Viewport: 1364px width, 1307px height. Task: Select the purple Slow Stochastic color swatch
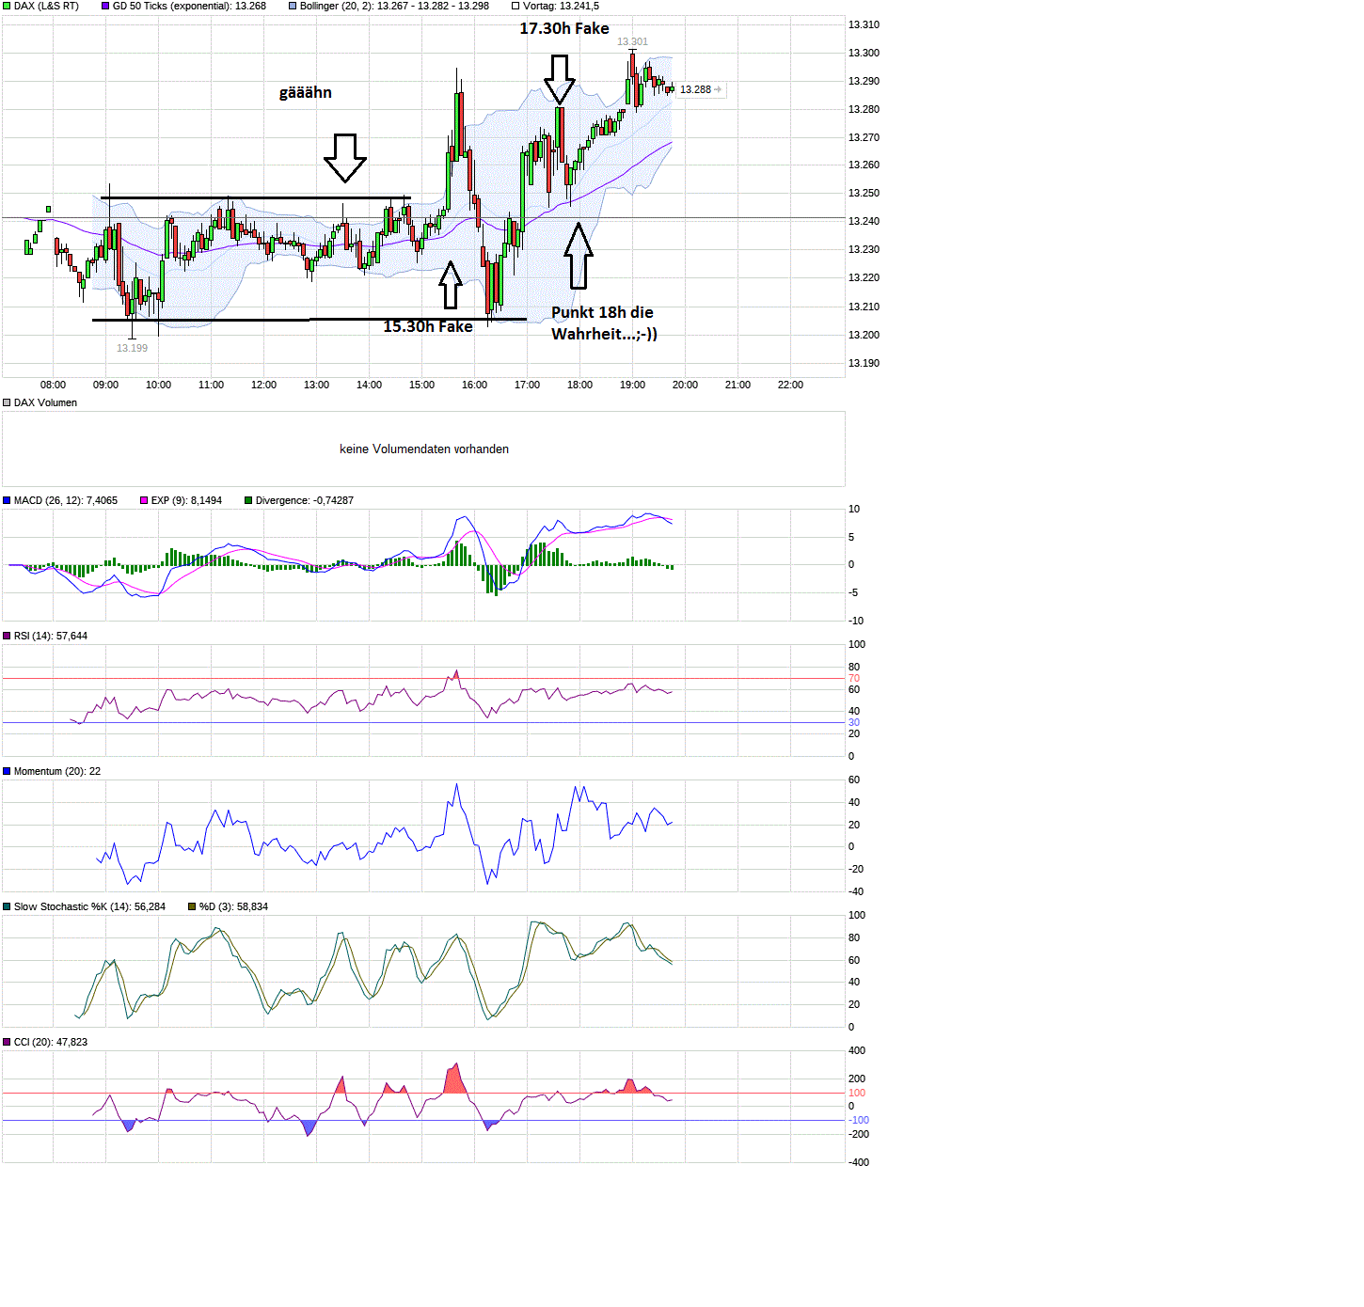[x=7, y=906]
